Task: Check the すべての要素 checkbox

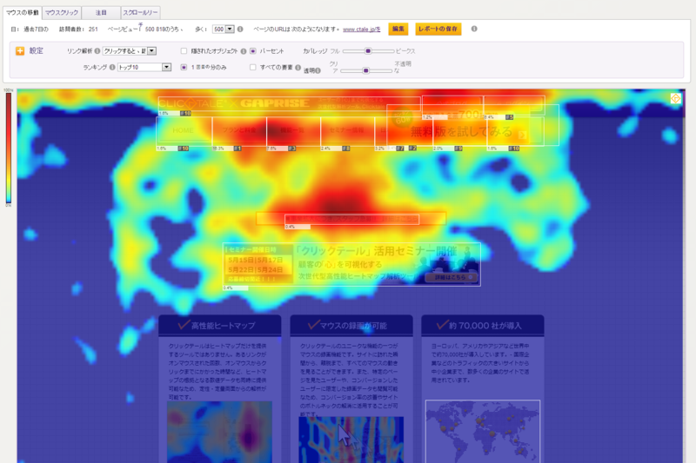Action: coord(253,68)
